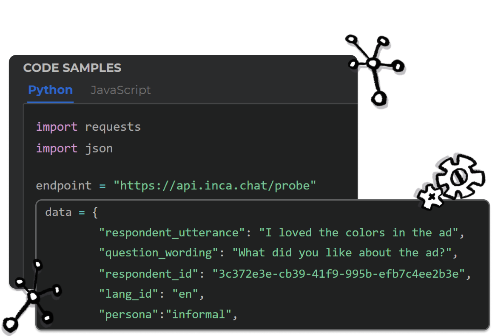495x336 pixels.
Task: Click the "informal" persona value
Action: point(198,315)
